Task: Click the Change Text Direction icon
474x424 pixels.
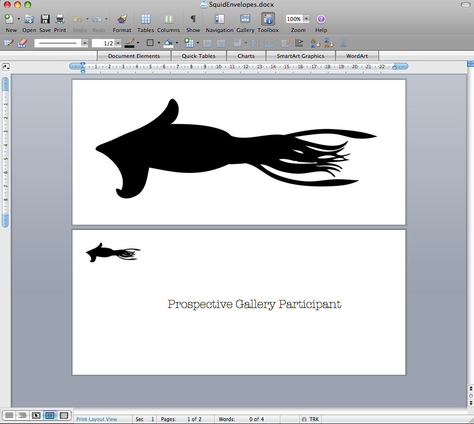Action: coord(299,43)
